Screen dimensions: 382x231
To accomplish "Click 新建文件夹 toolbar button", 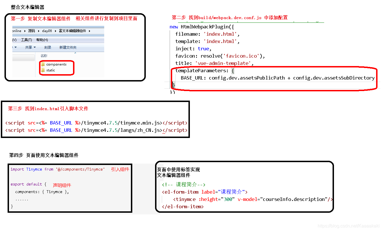I will 68,47.
